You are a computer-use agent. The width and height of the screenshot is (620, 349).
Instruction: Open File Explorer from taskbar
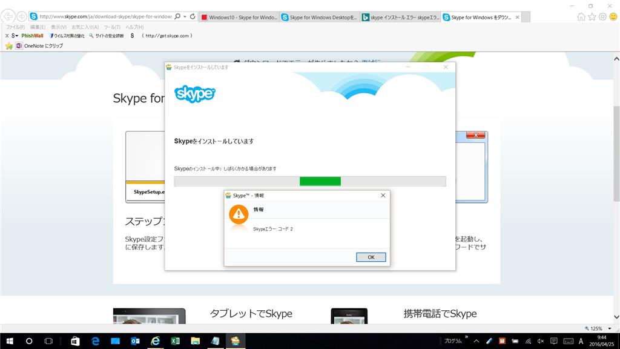pos(195,341)
